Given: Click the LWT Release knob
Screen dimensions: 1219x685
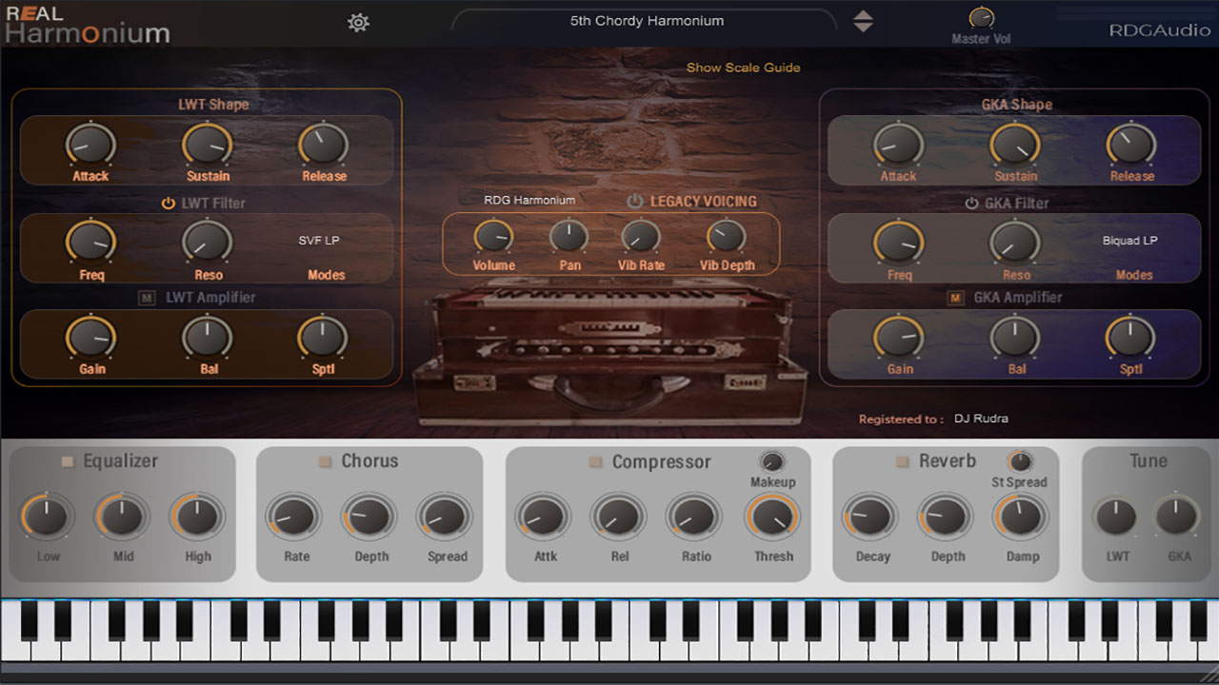Looking at the screenshot, I should 324,145.
